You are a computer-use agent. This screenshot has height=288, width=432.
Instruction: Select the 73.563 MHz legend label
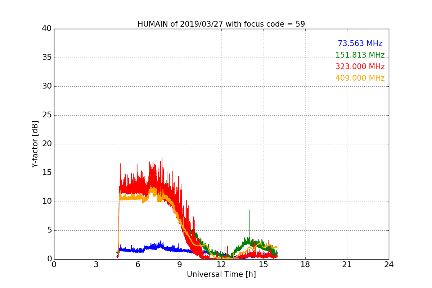tap(360, 44)
